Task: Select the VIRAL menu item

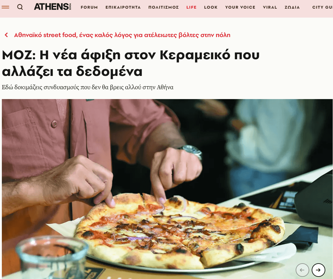Action: (270, 7)
